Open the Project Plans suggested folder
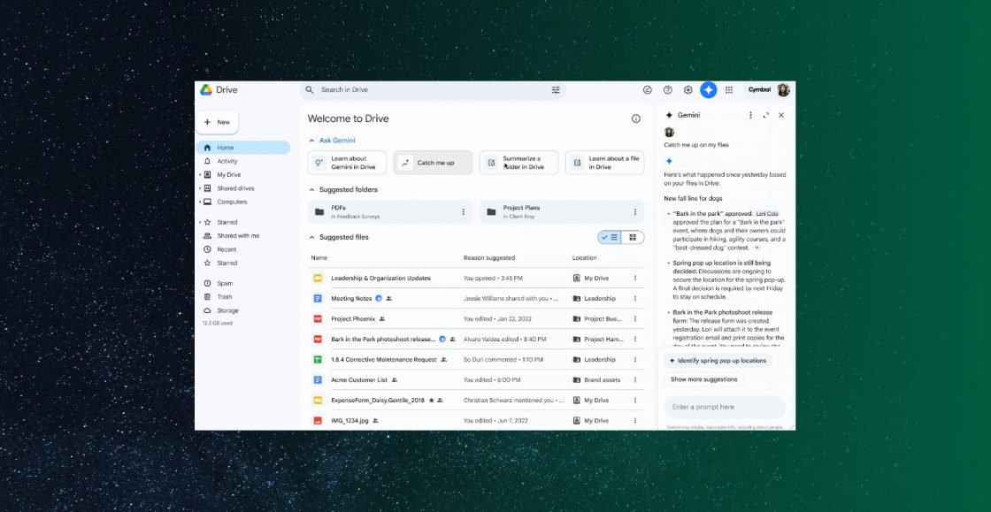The width and height of the screenshot is (991, 512). [x=562, y=212]
